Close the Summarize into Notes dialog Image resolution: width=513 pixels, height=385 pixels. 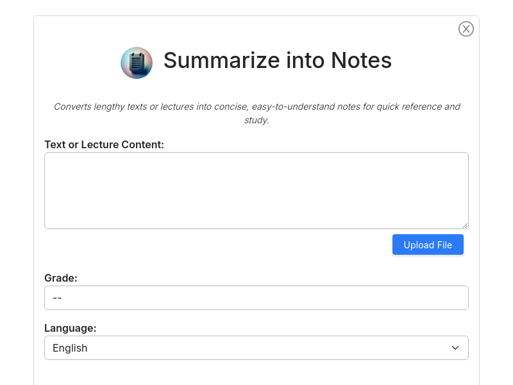click(466, 29)
